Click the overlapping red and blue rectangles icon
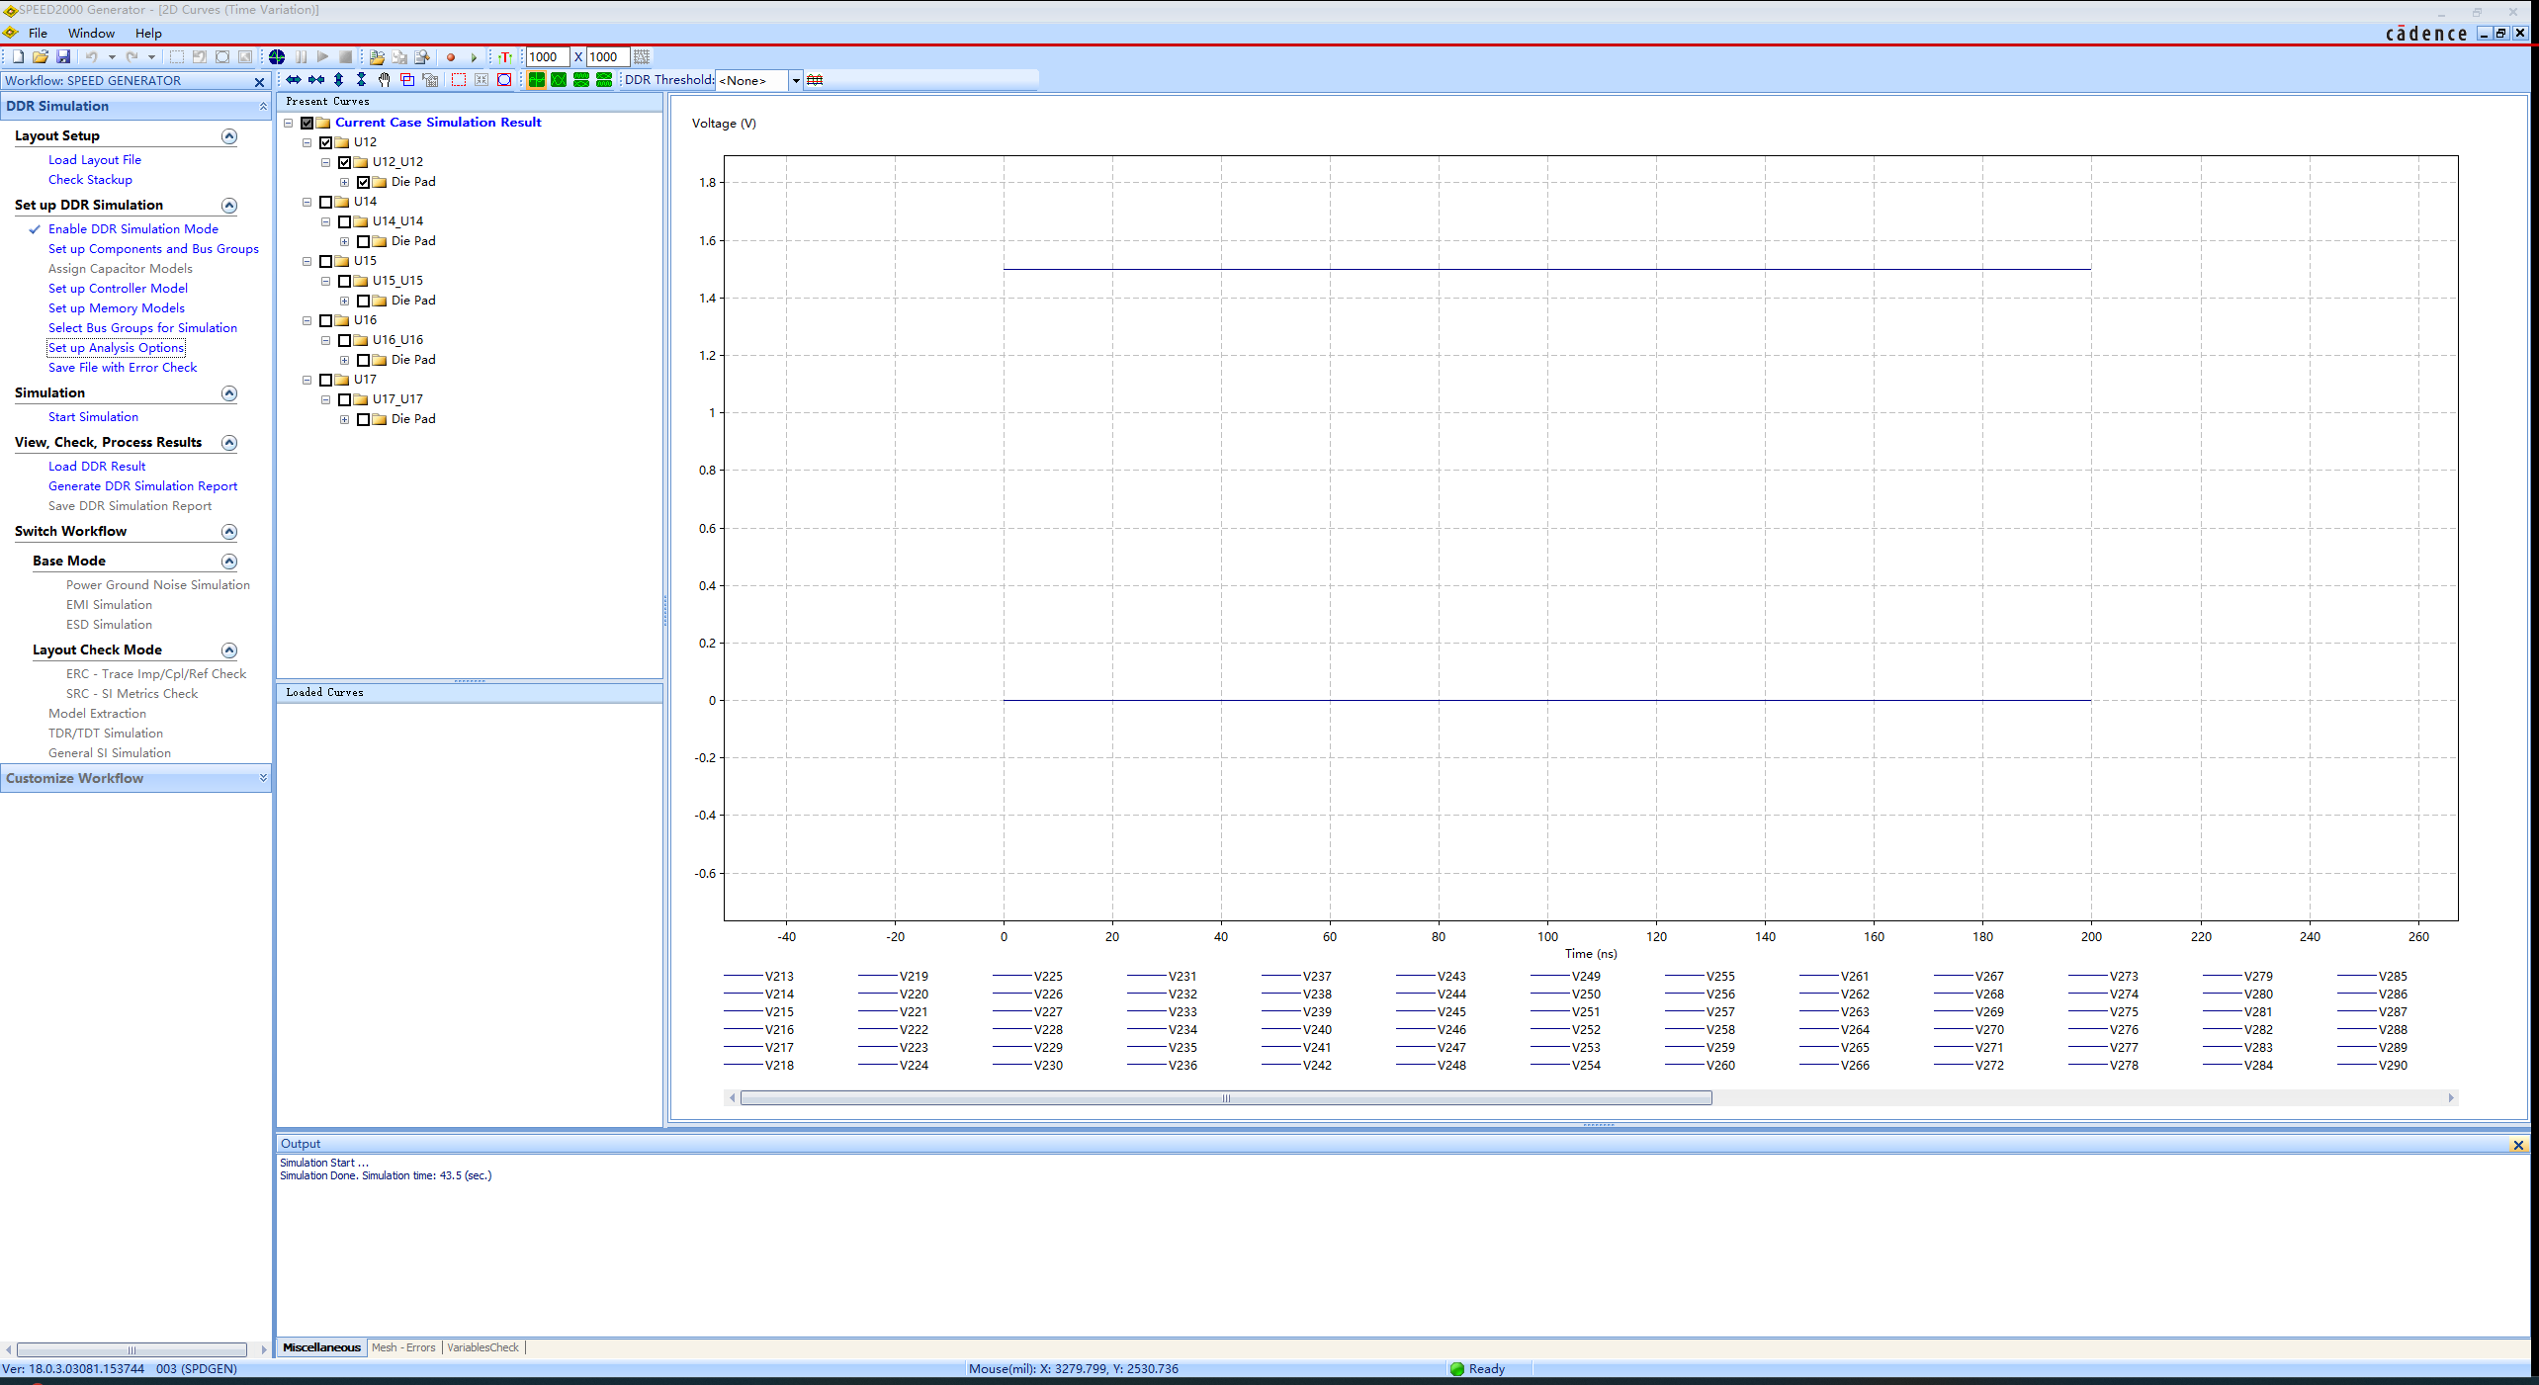The height and width of the screenshot is (1385, 2539). [407, 80]
